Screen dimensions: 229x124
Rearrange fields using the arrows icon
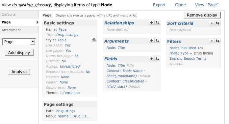pos(157,59)
